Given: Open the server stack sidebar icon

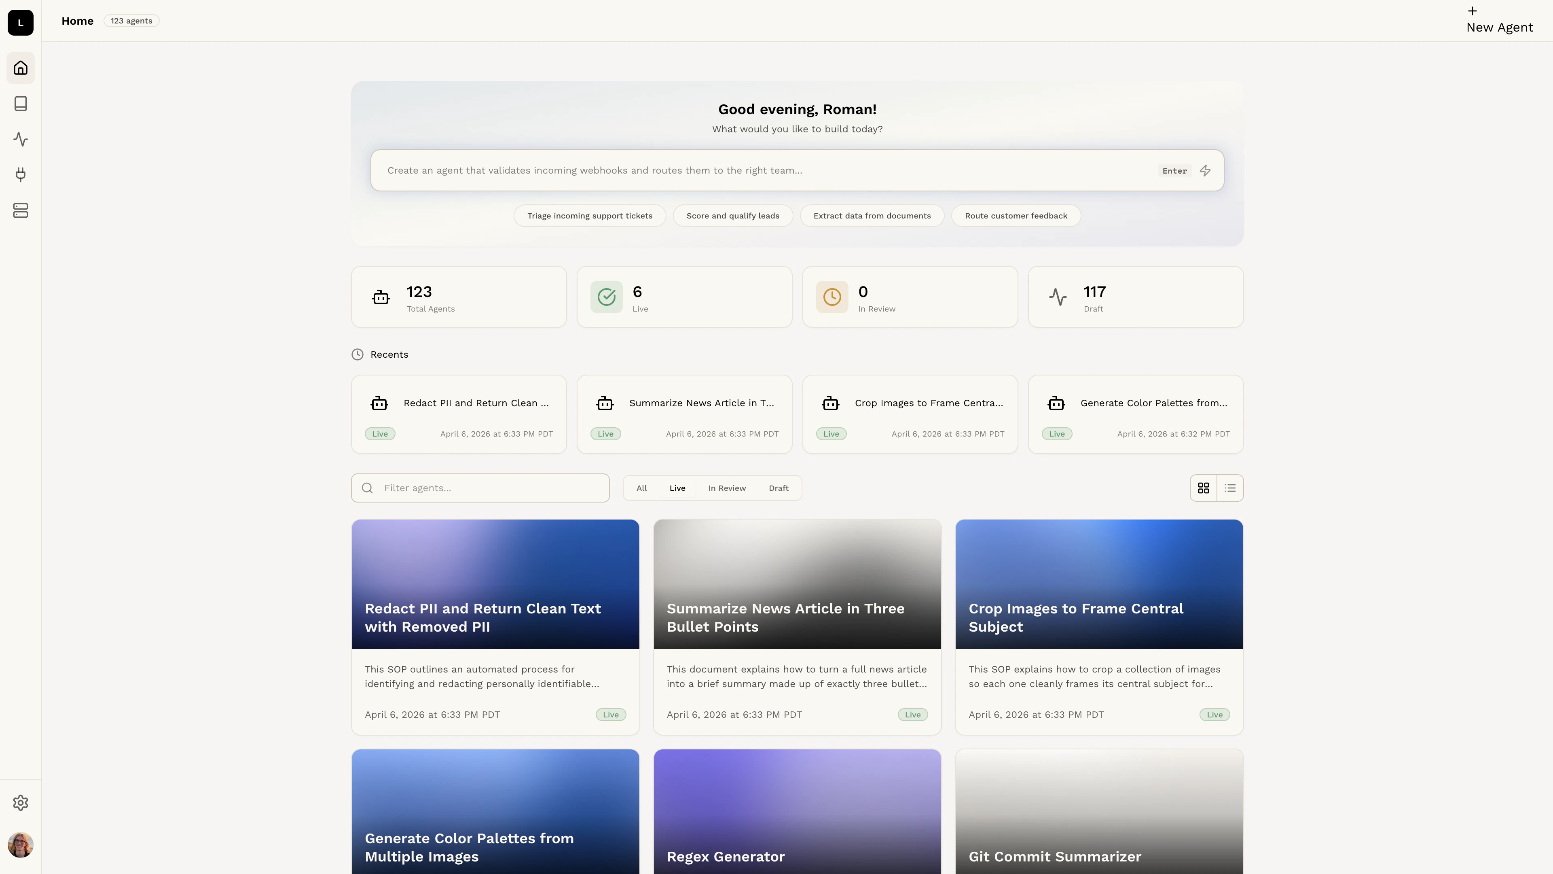Looking at the screenshot, I should coord(21,210).
